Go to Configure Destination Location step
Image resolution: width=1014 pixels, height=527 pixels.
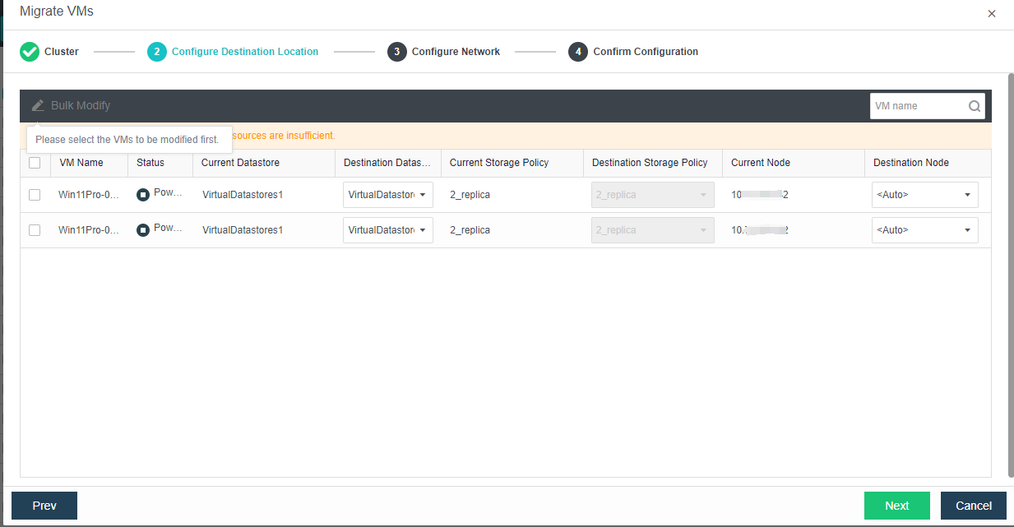(244, 52)
